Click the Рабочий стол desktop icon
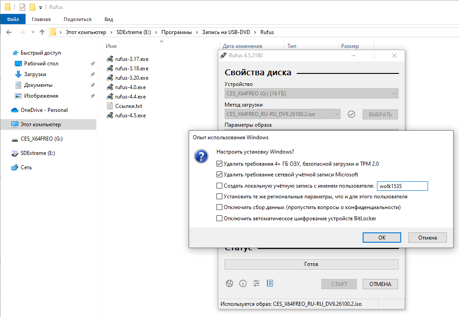The width and height of the screenshot is (459, 317). (x=18, y=64)
